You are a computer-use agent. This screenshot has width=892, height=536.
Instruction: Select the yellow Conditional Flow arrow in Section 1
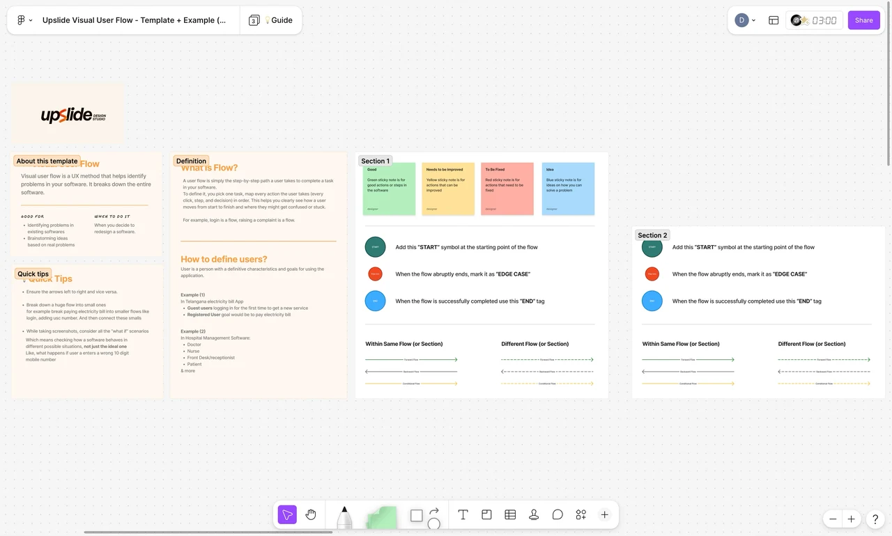pos(411,384)
